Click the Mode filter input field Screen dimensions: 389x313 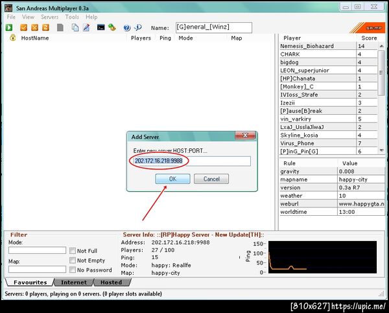tap(37, 250)
